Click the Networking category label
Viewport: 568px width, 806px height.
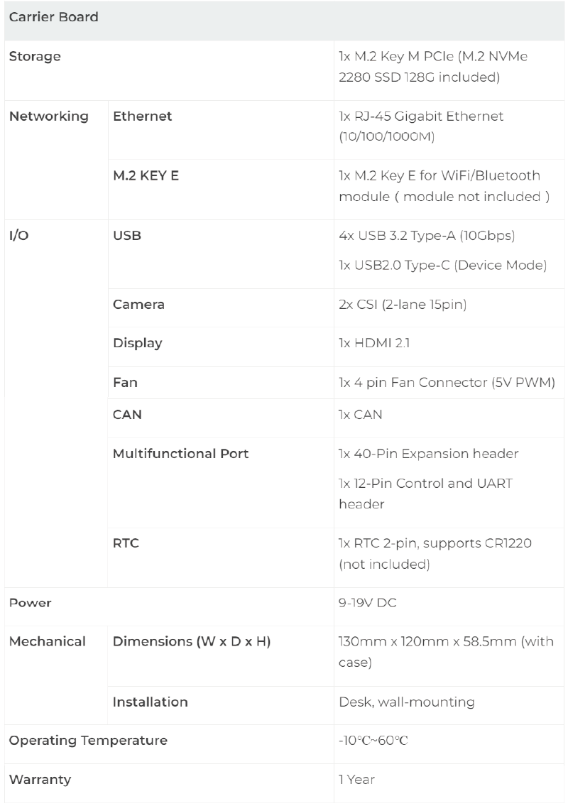(49, 116)
